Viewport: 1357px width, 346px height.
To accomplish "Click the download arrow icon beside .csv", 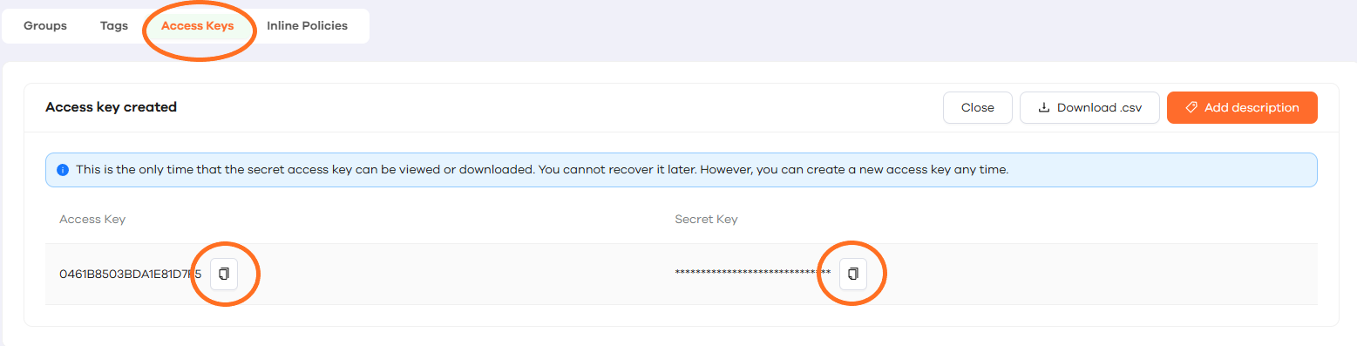I will [1043, 108].
